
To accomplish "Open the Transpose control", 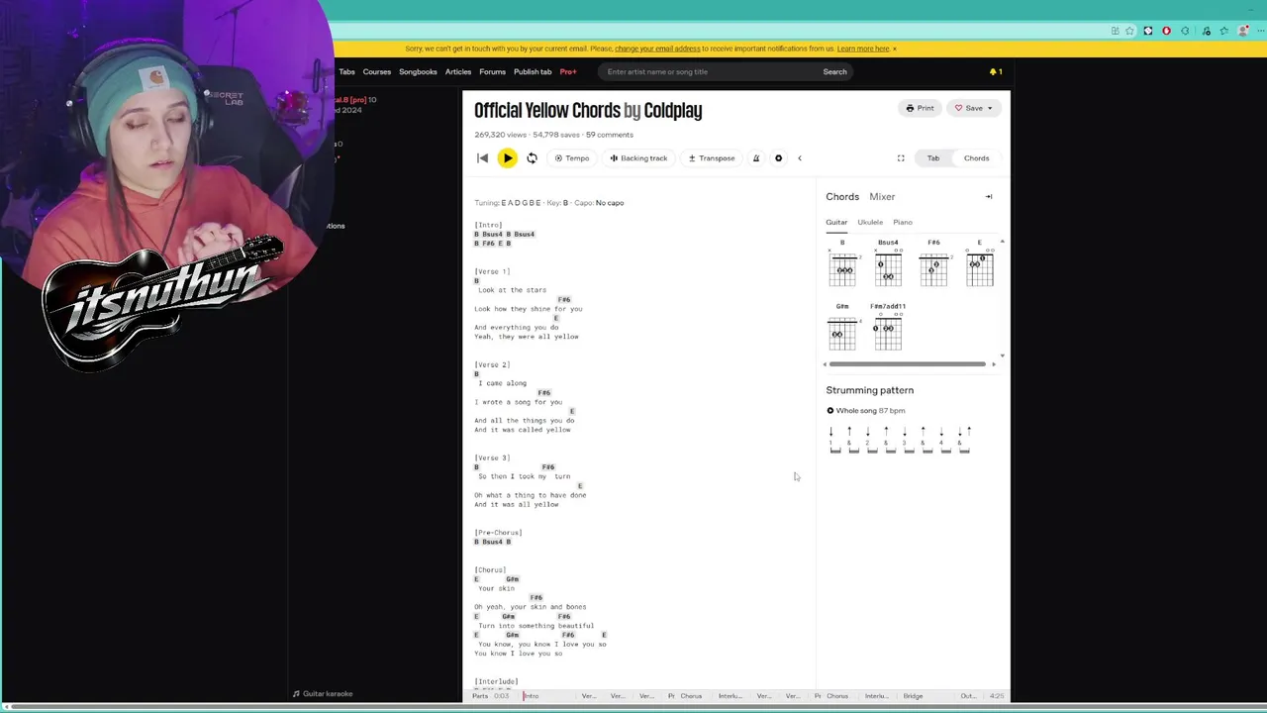I will (712, 158).
